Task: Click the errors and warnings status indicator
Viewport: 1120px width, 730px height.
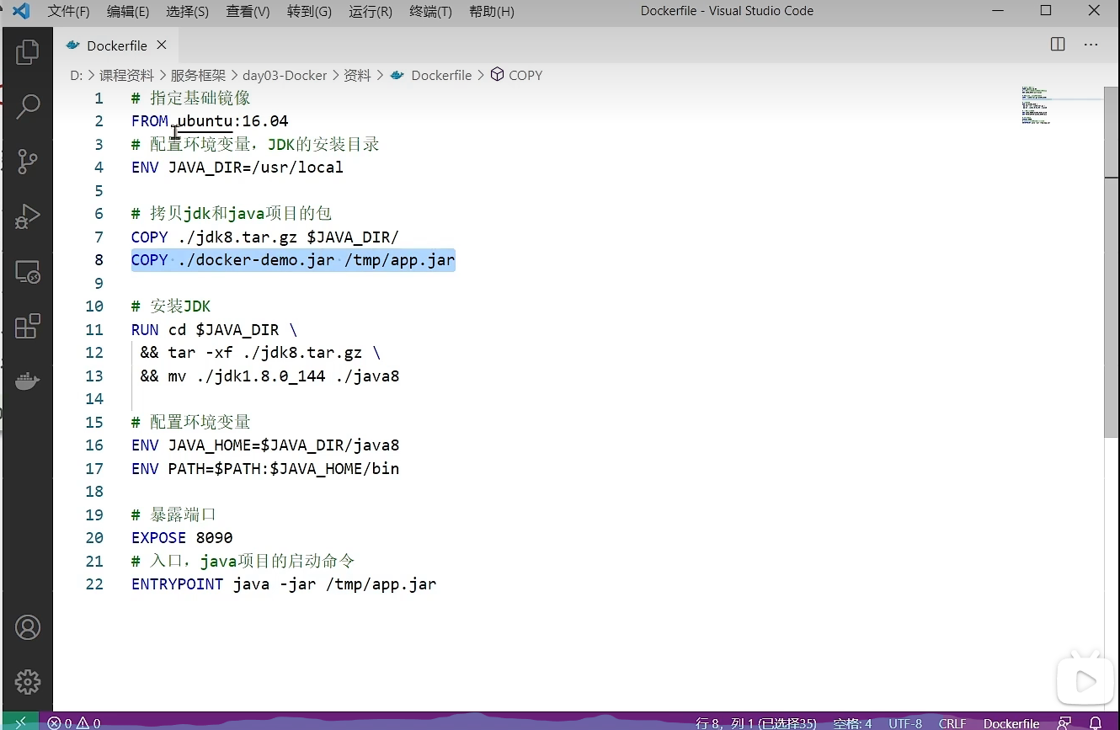Action: pyautogui.click(x=74, y=723)
